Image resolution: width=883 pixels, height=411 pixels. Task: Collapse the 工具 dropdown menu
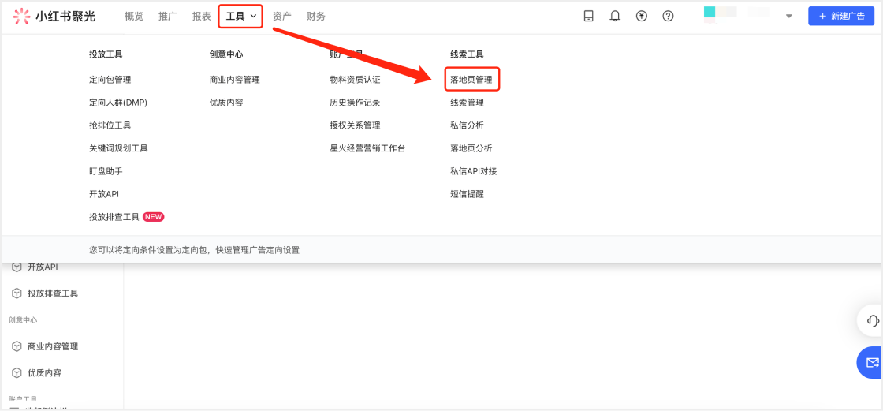(x=241, y=17)
